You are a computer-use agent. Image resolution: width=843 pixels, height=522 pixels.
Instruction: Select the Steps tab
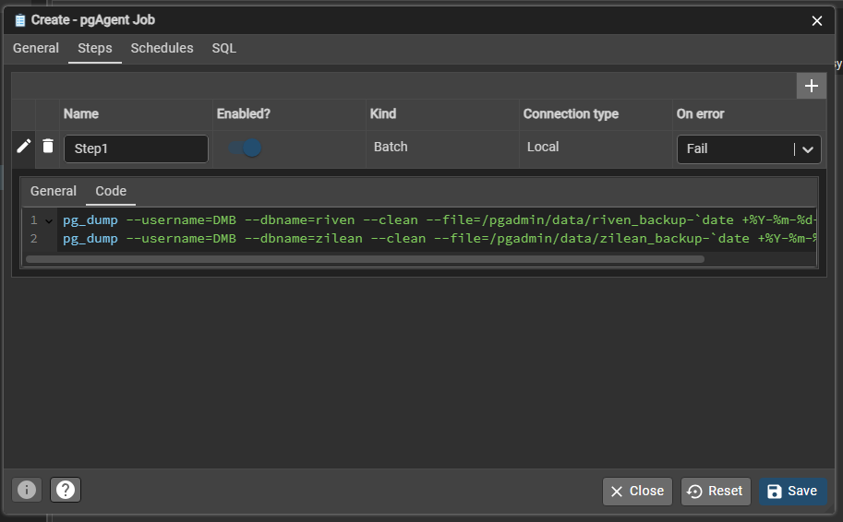94,48
